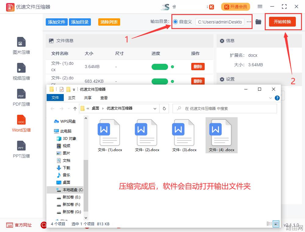Click the hamburger menu icon in title bar
This screenshot has height=232, width=305.
coord(260,7)
